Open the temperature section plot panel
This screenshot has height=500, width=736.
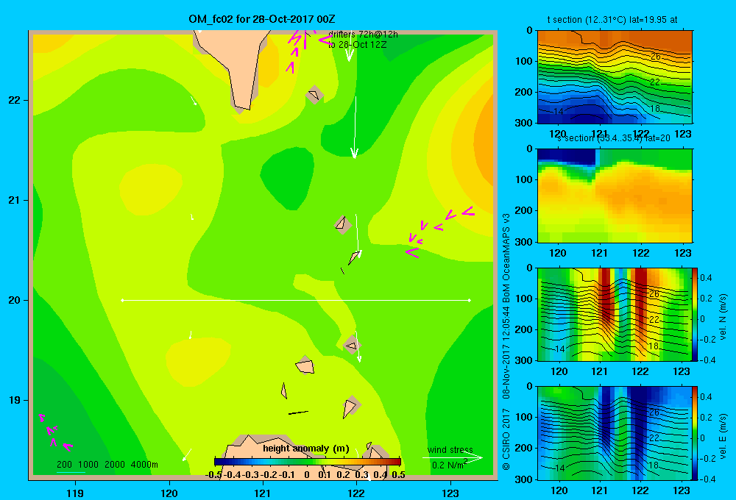click(615, 77)
